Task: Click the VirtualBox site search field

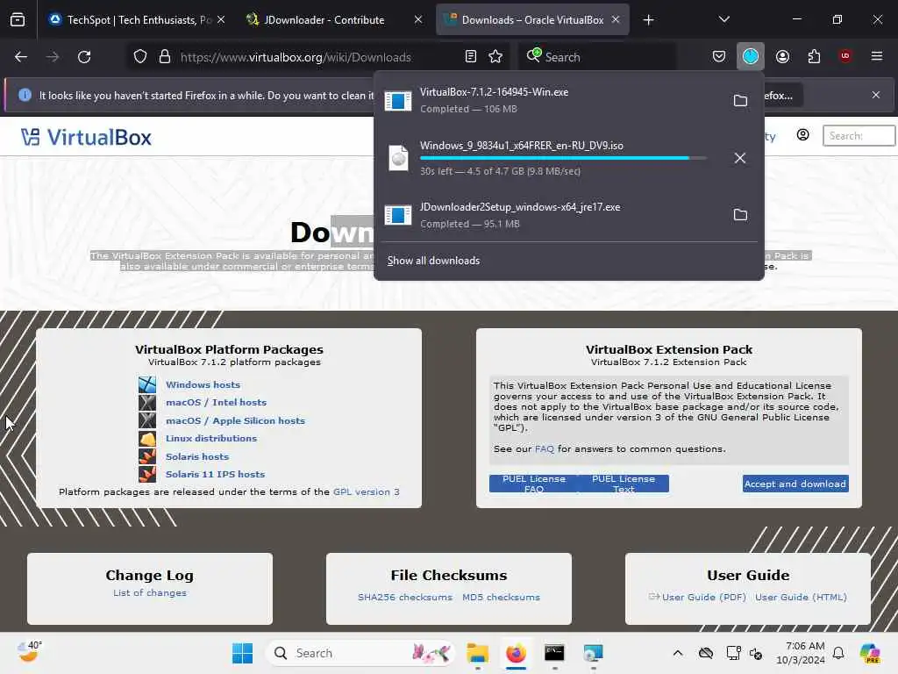Action: [x=859, y=136]
